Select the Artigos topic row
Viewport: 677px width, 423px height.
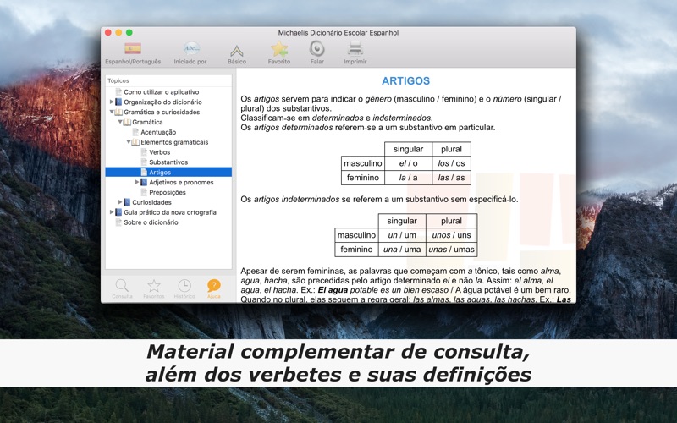[168, 172]
